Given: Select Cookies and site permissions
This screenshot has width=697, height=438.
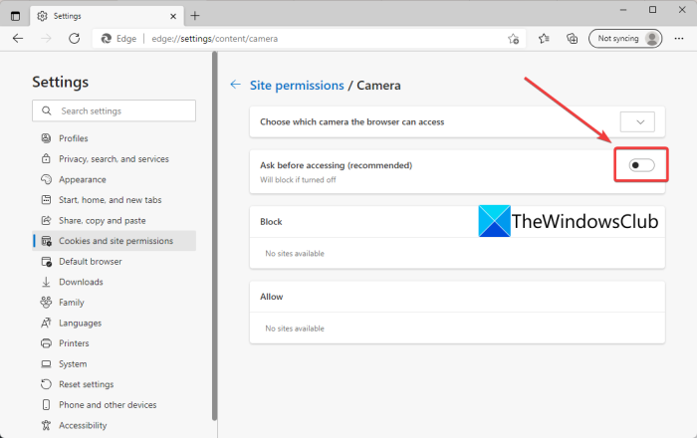Looking at the screenshot, I should [115, 241].
